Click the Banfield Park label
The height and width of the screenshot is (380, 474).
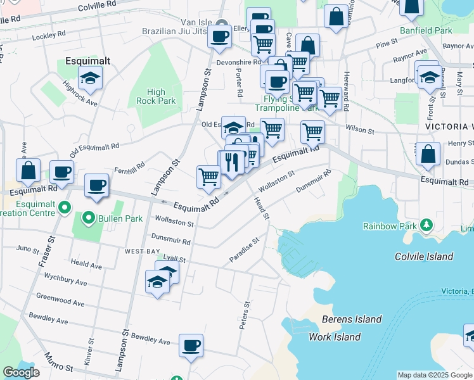(x=426, y=30)
